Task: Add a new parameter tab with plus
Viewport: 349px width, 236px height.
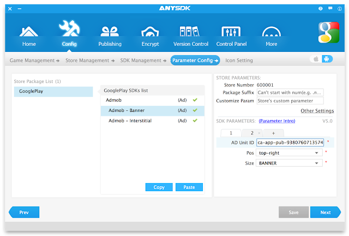Action: [273, 133]
